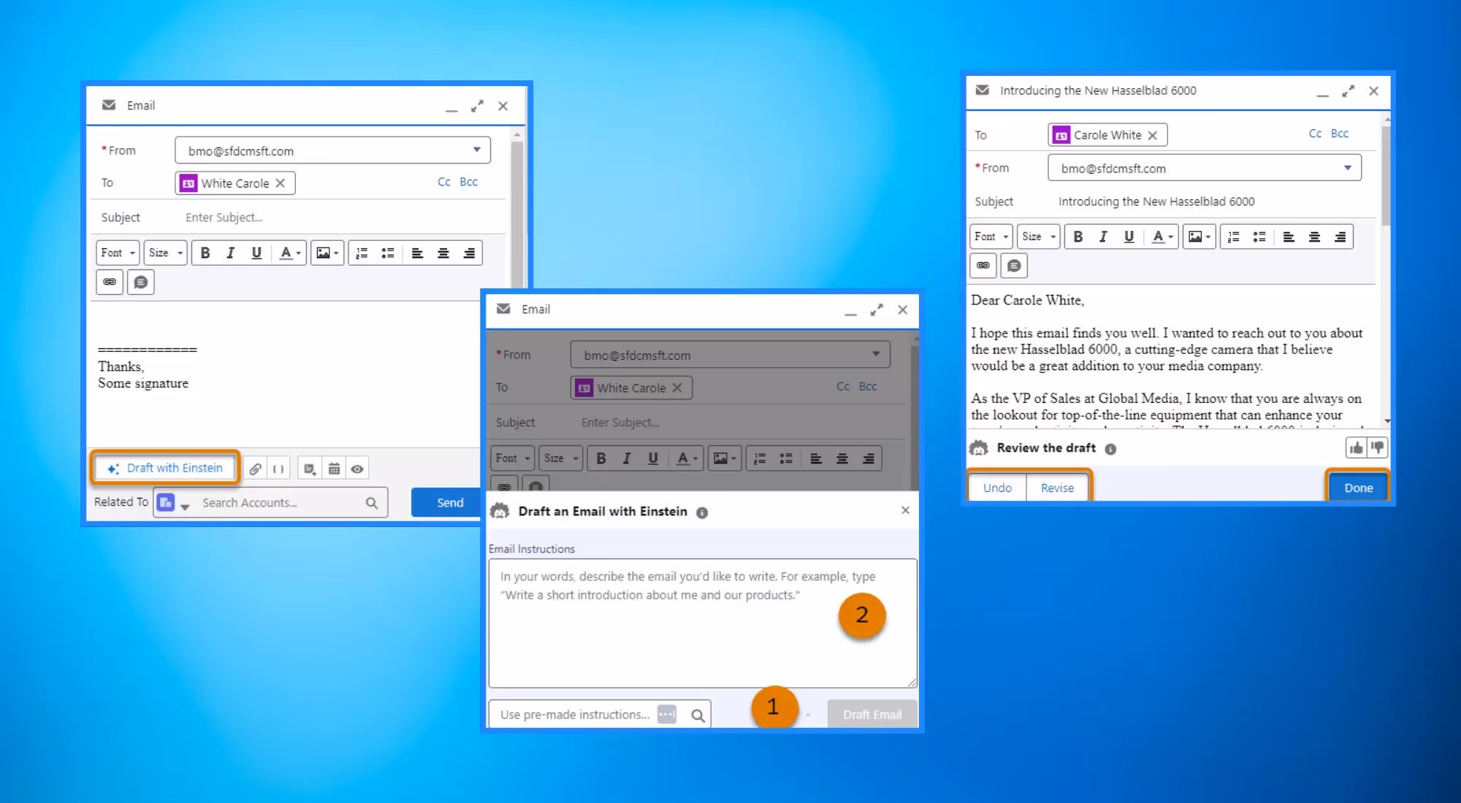This screenshot has height=803, width=1461.
Task: Toggle Bold in Hasselblad email toolbar
Action: pyautogui.click(x=1077, y=237)
